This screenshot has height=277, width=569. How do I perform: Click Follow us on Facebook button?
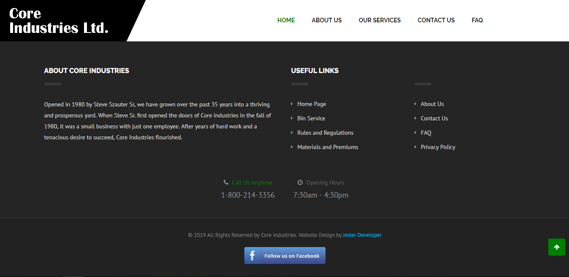pos(285,255)
